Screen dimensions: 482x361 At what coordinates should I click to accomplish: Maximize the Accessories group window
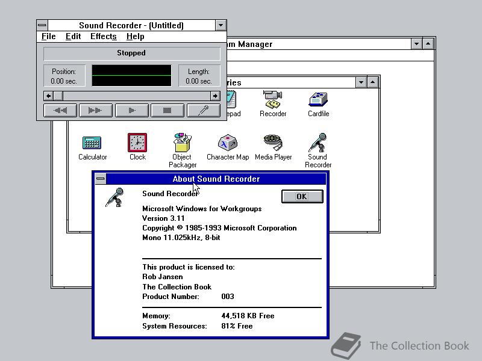pyautogui.click(x=372, y=82)
